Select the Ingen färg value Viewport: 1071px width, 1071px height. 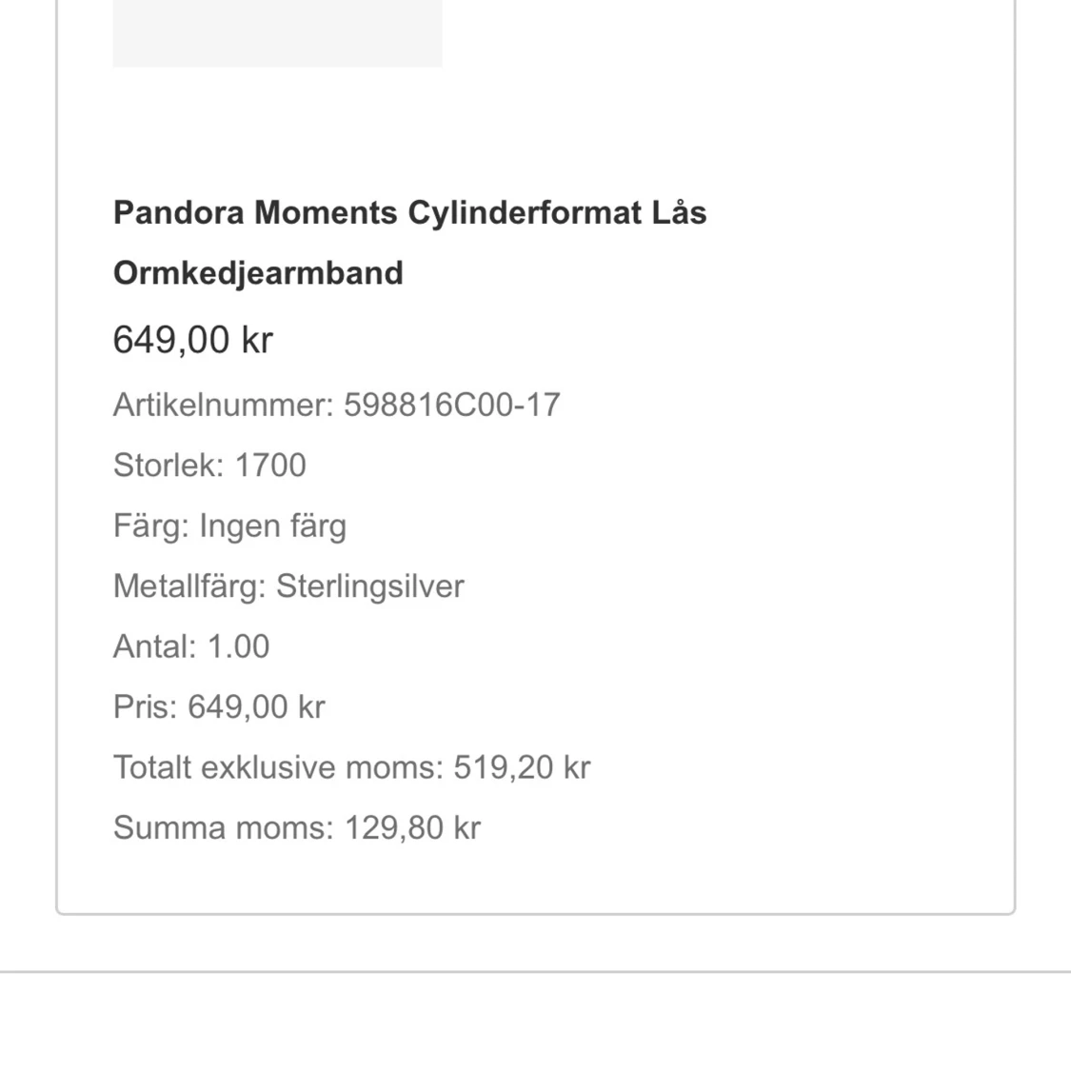tap(272, 526)
